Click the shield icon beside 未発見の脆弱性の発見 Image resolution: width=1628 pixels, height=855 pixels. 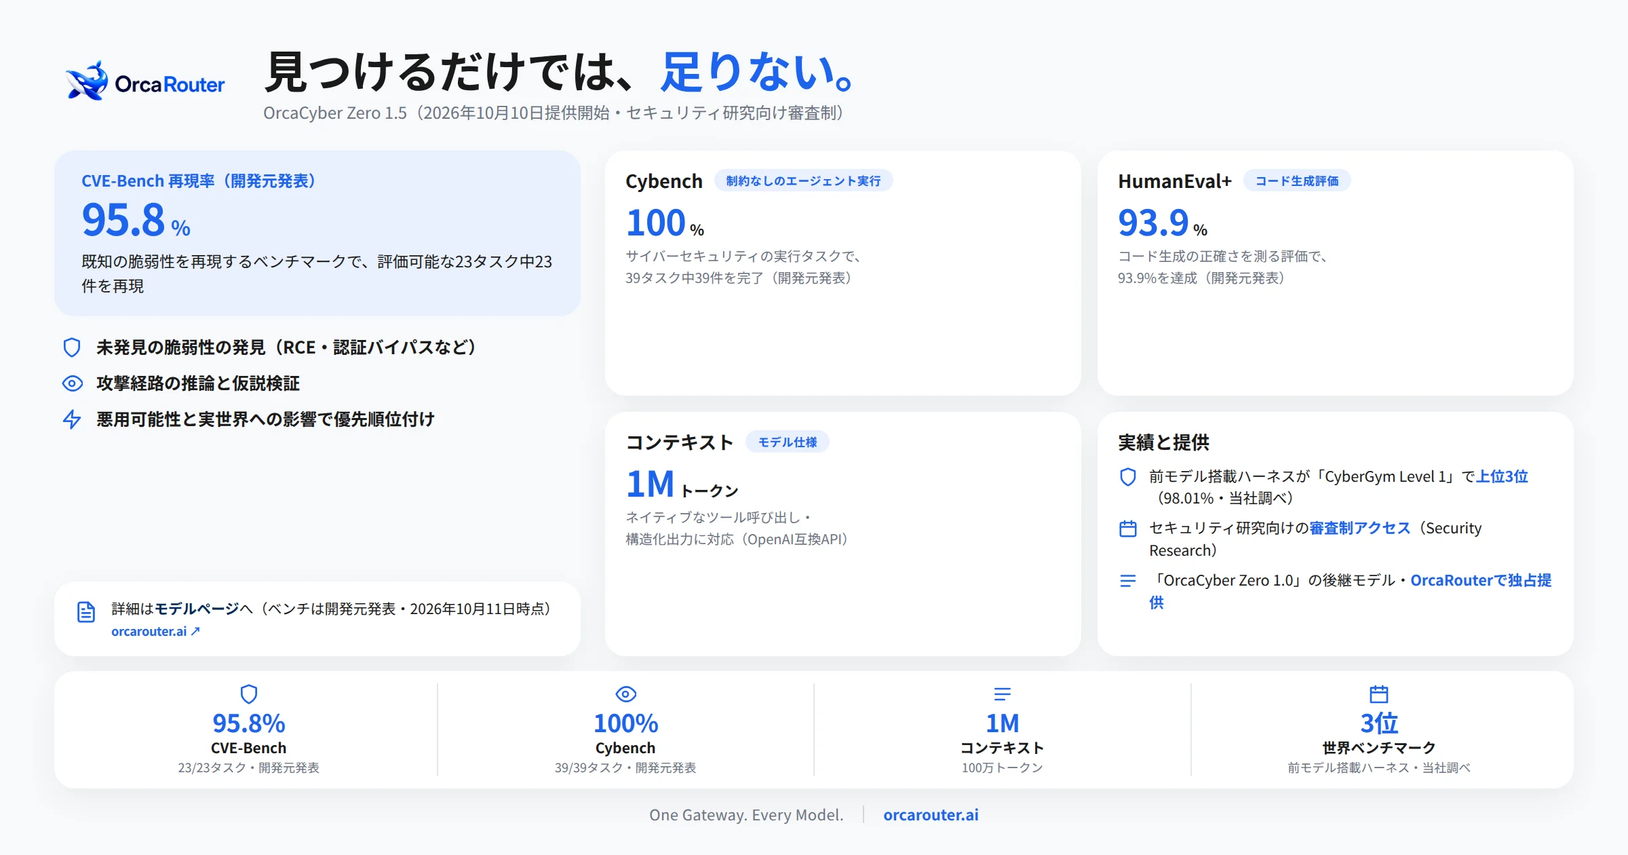pos(72,347)
